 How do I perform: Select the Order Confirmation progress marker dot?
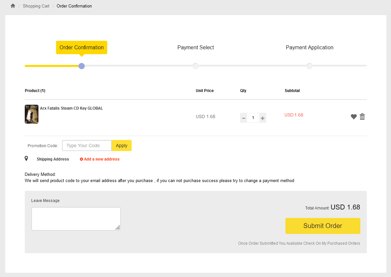81,66
